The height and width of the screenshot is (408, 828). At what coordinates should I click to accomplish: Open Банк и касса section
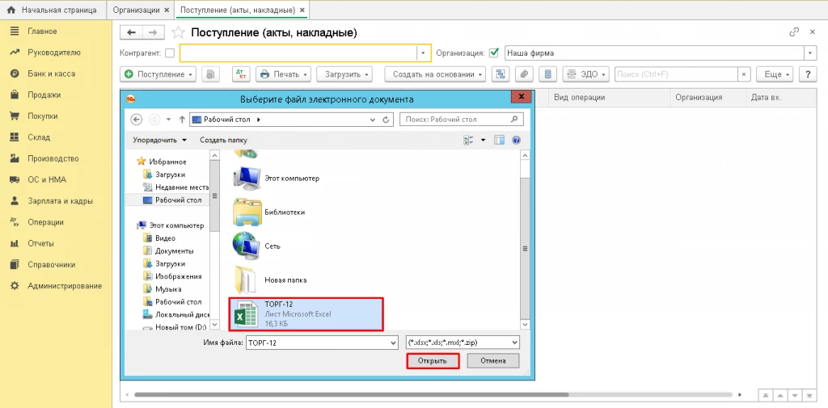pyautogui.click(x=51, y=74)
